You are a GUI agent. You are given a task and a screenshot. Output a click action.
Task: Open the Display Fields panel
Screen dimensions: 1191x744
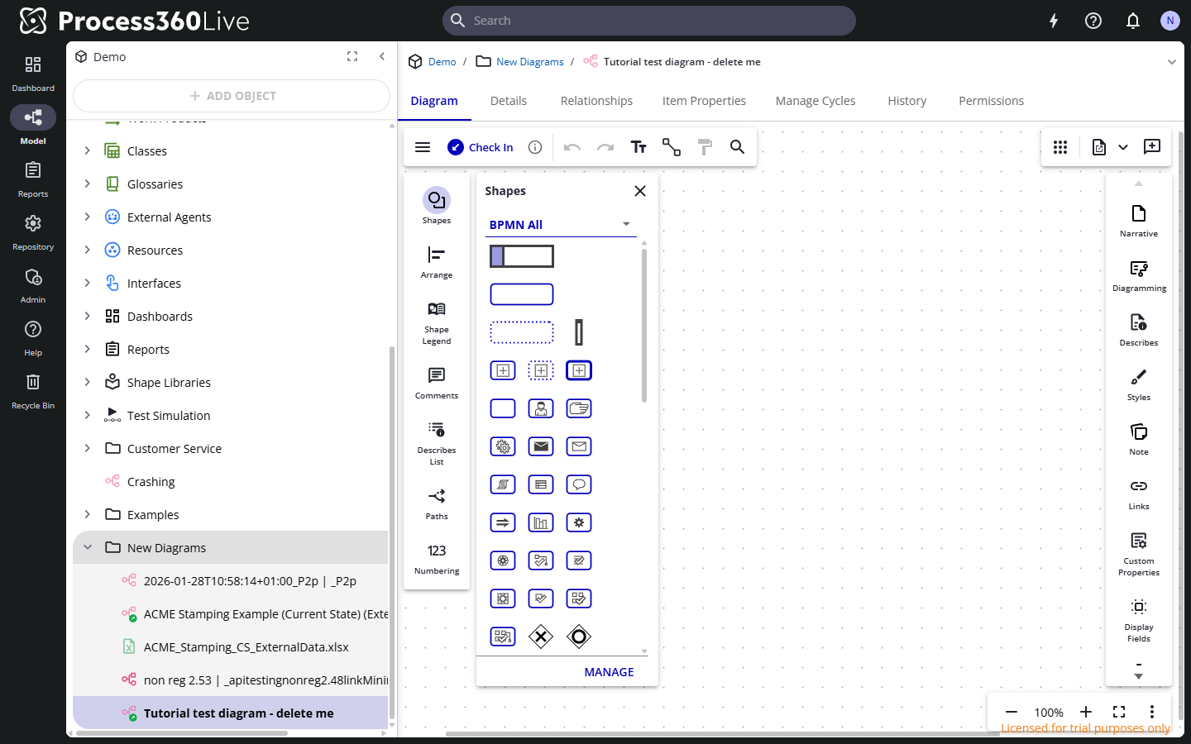pyautogui.click(x=1139, y=620)
